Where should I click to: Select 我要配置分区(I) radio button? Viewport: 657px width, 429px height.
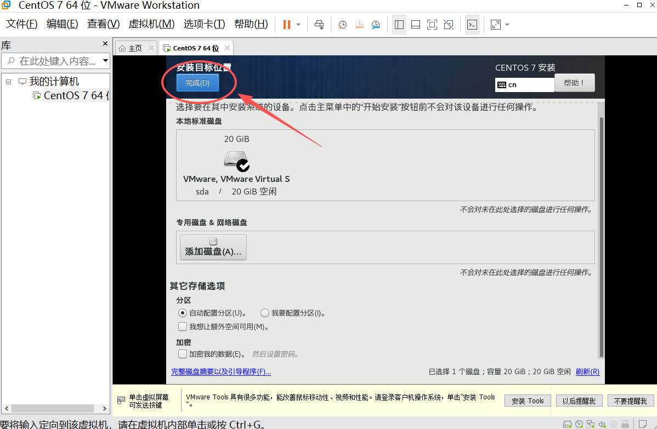pyautogui.click(x=265, y=313)
